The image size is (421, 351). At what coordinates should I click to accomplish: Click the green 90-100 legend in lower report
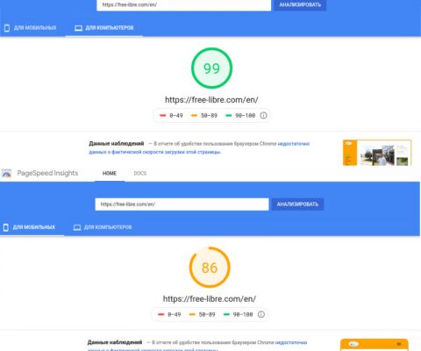pyautogui.click(x=238, y=314)
